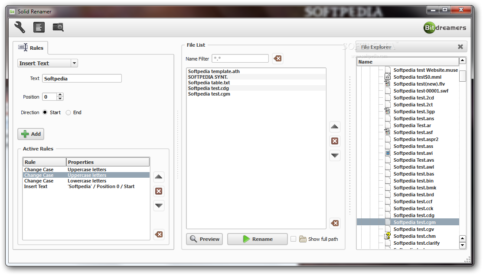Click icon of Softpedia test$0.mml file
Viewport: 483px width, 275px height.
[388, 77]
